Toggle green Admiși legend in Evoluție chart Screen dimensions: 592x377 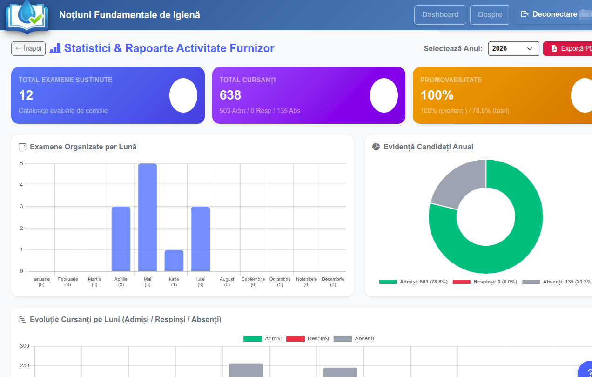point(253,338)
